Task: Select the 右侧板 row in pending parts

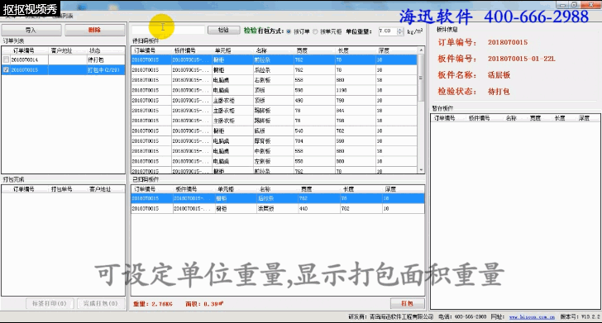Action: pos(275,80)
